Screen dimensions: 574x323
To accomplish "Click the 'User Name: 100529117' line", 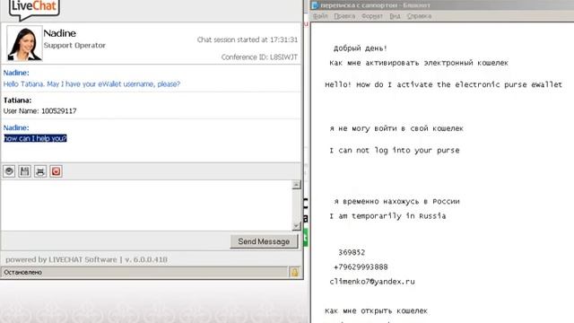I will [39, 111].
